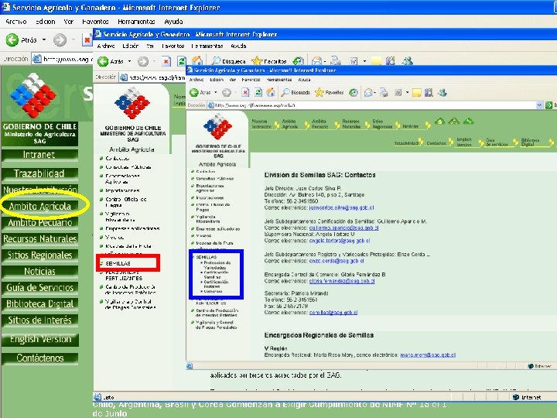Image resolution: width=557 pixels, height=418 pixels.
Task: Click SEMILLAS in the middle window side menu
Action: (118, 263)
